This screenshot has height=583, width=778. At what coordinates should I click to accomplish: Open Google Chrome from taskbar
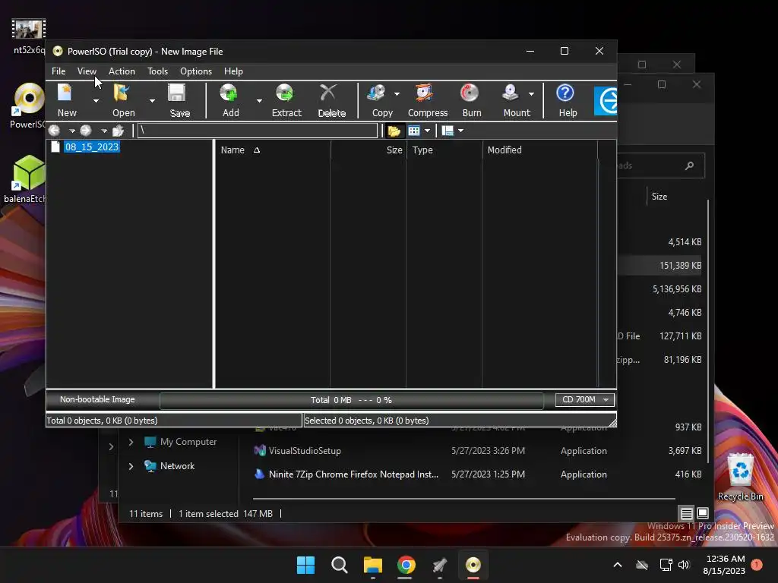(406, 565)
